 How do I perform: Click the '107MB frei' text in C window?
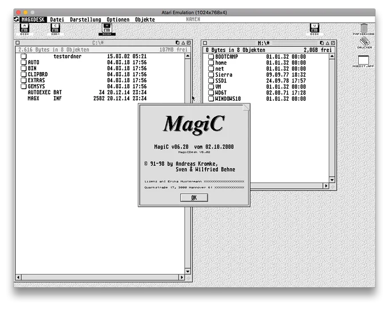[x=173, y=50]
